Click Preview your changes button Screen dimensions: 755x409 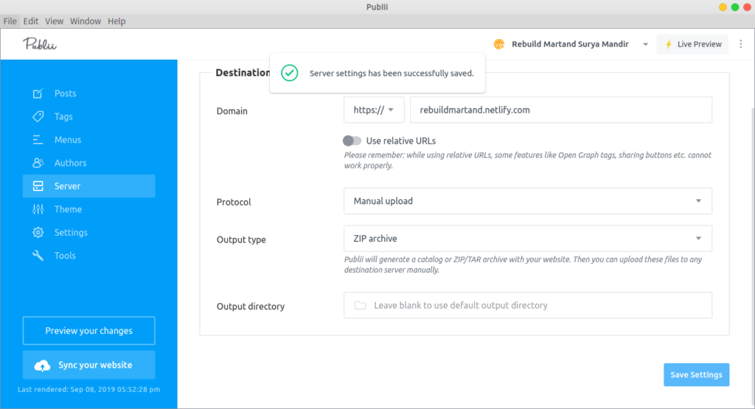89,331
